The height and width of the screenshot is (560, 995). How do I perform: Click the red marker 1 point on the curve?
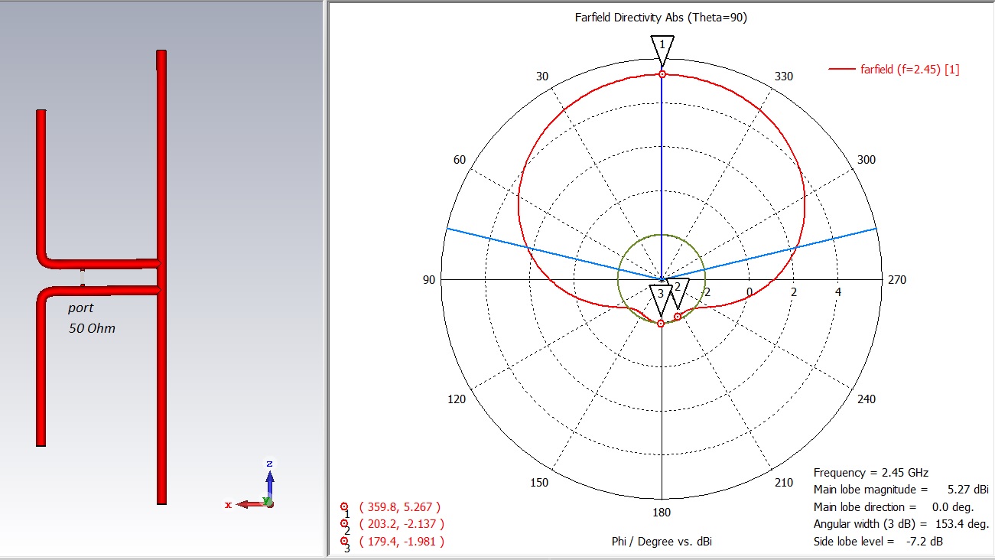coord(662,74)
